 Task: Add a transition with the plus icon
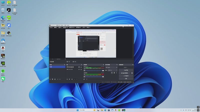(x=112, y=73)
